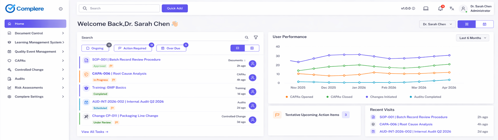Open View All Tasks link

tap(95, 132)
